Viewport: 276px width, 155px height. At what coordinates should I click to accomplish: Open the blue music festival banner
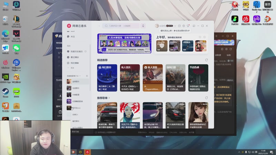click(124, 44)
